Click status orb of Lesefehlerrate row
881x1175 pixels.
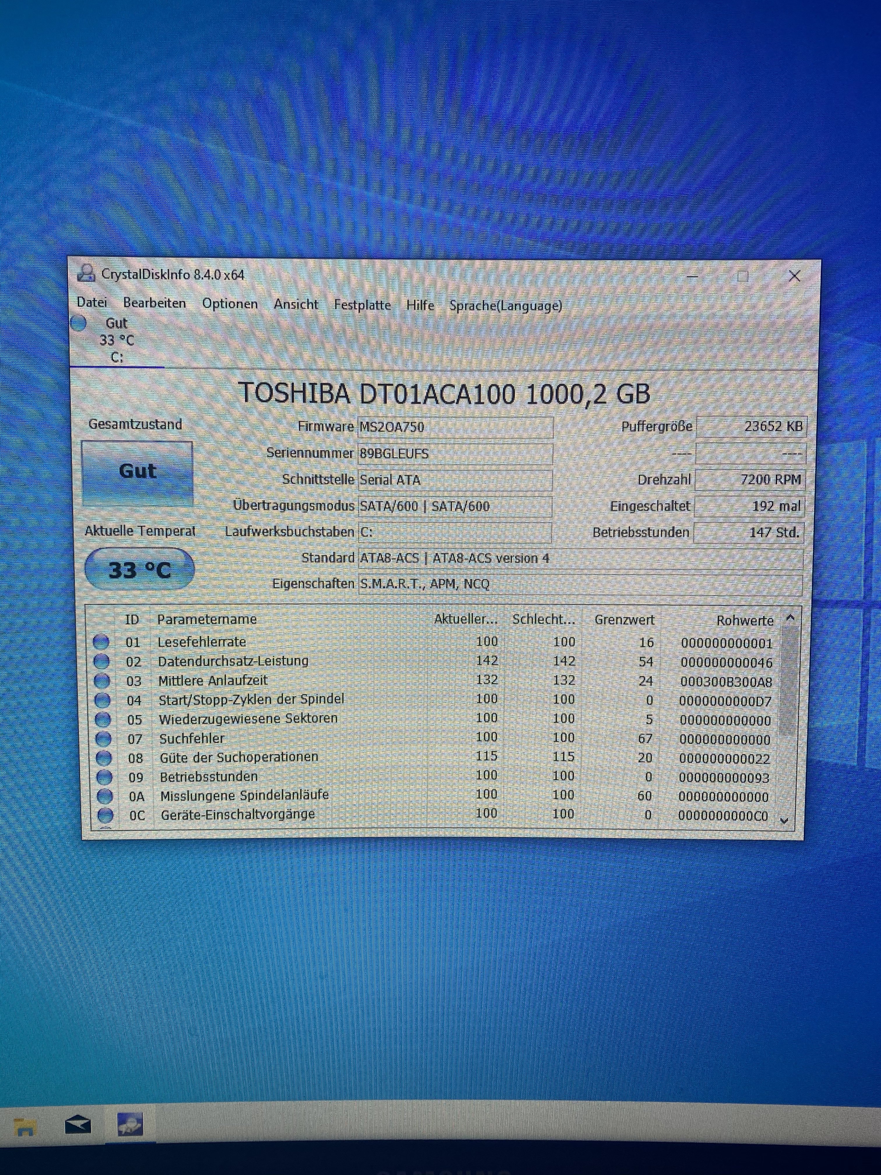(x=101, y=642)
